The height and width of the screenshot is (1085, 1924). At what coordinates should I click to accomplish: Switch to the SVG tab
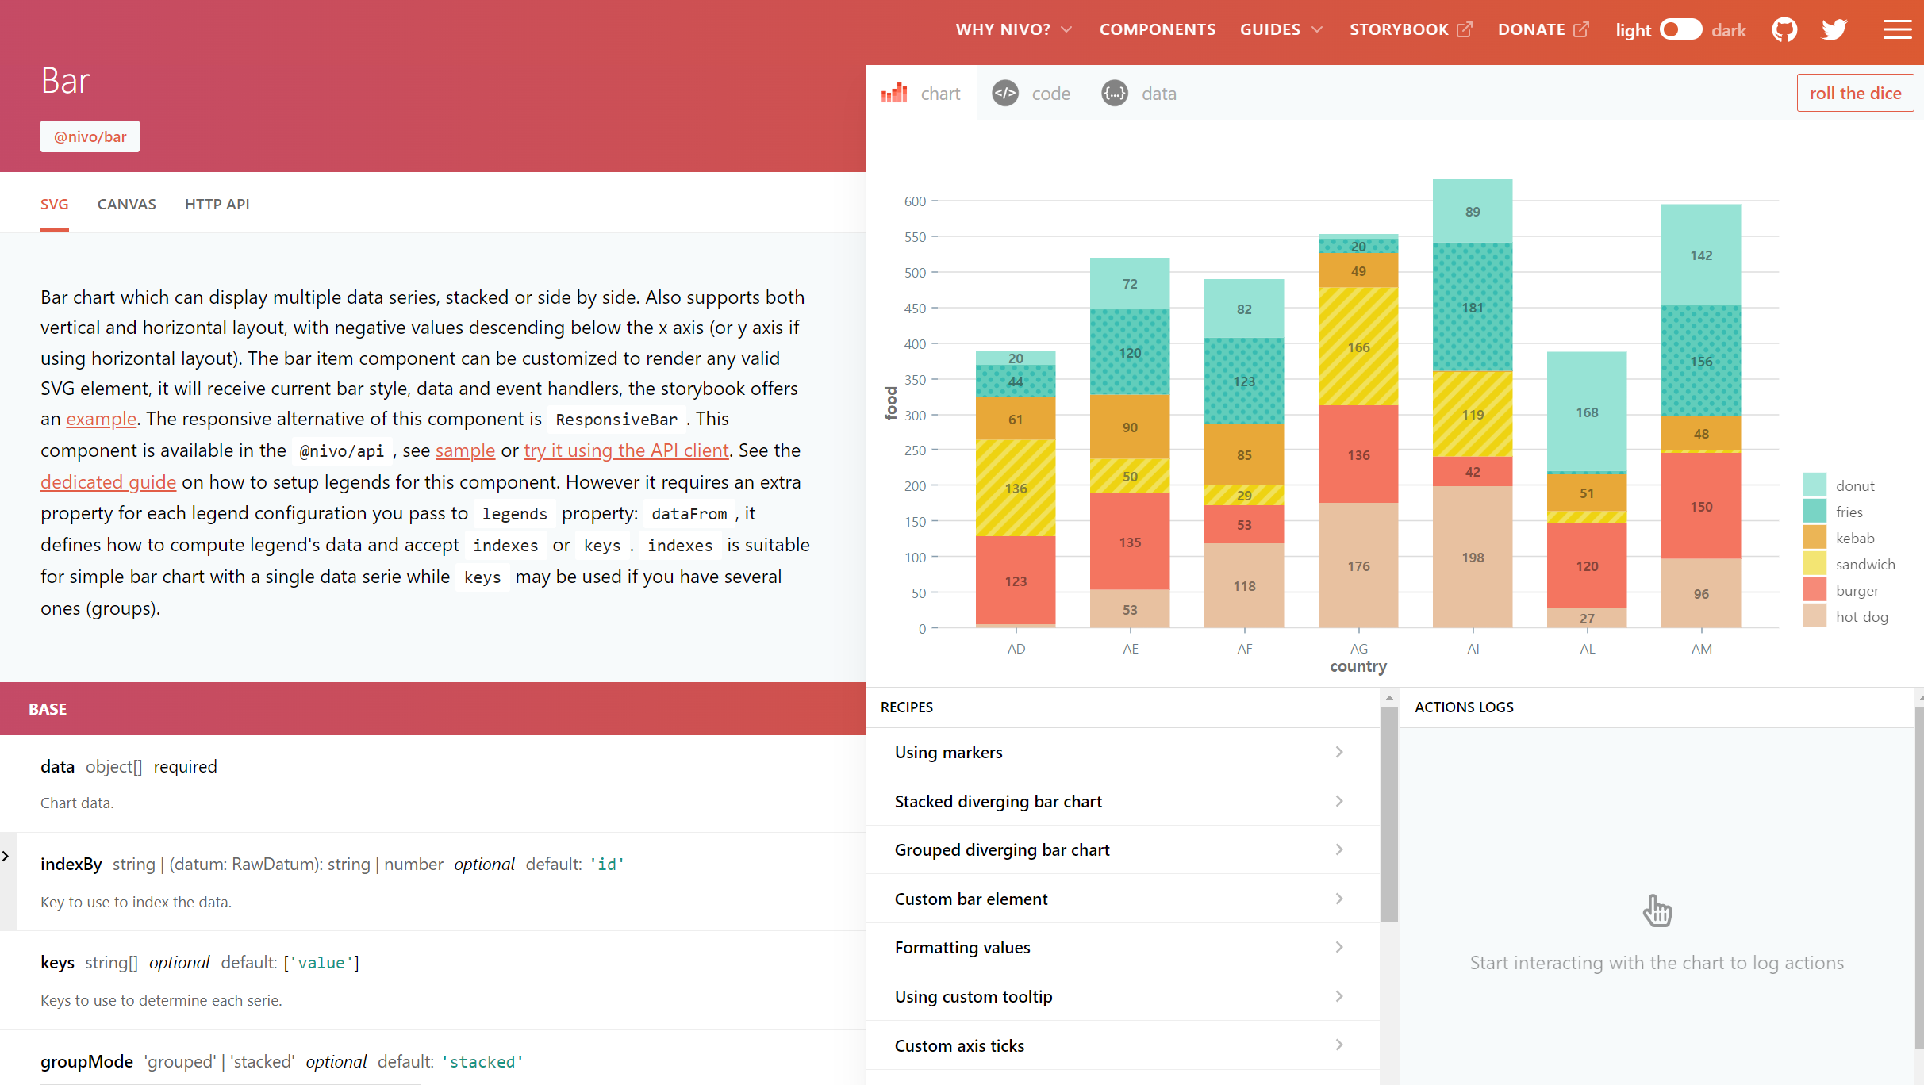tap(55, 204)
